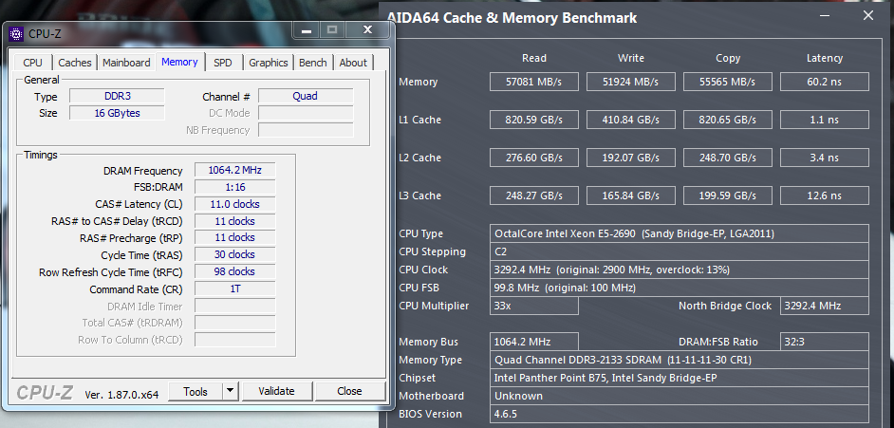
Task: Click the Memory Bus value in AIDA64
Action: click(x=533, y=342)
